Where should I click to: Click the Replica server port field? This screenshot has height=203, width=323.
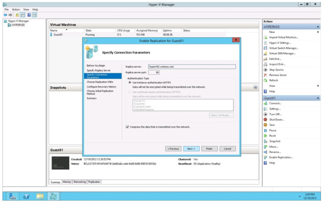click(x=154, y=72)
